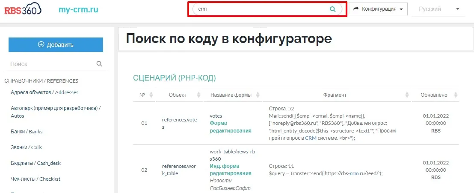Viewport: 474px width, 193px height.
Task: Expand the Русский language selector
Action: 438,9
